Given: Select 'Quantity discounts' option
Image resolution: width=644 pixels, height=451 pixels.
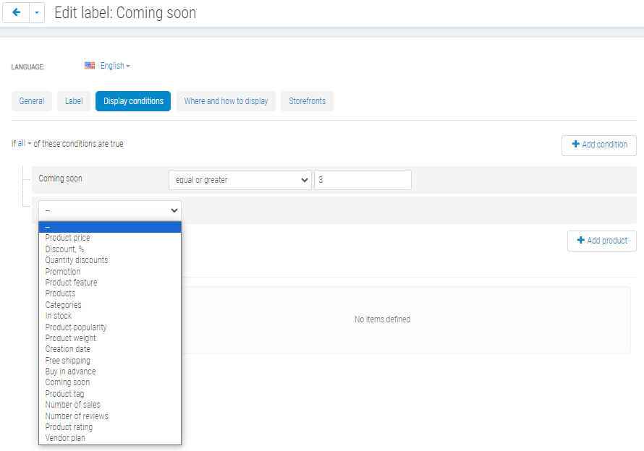Looking at the screenshot, I should click(x=110, y=260).
